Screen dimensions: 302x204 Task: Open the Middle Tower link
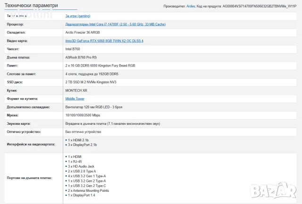click(x=75, y=98)
